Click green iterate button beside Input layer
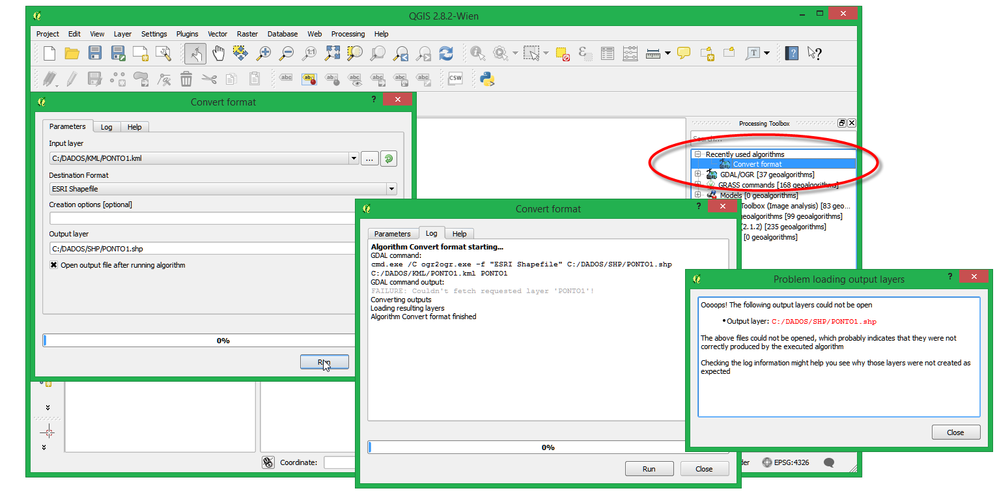Screen dimensions: 997x495 (x=389, y=158)
